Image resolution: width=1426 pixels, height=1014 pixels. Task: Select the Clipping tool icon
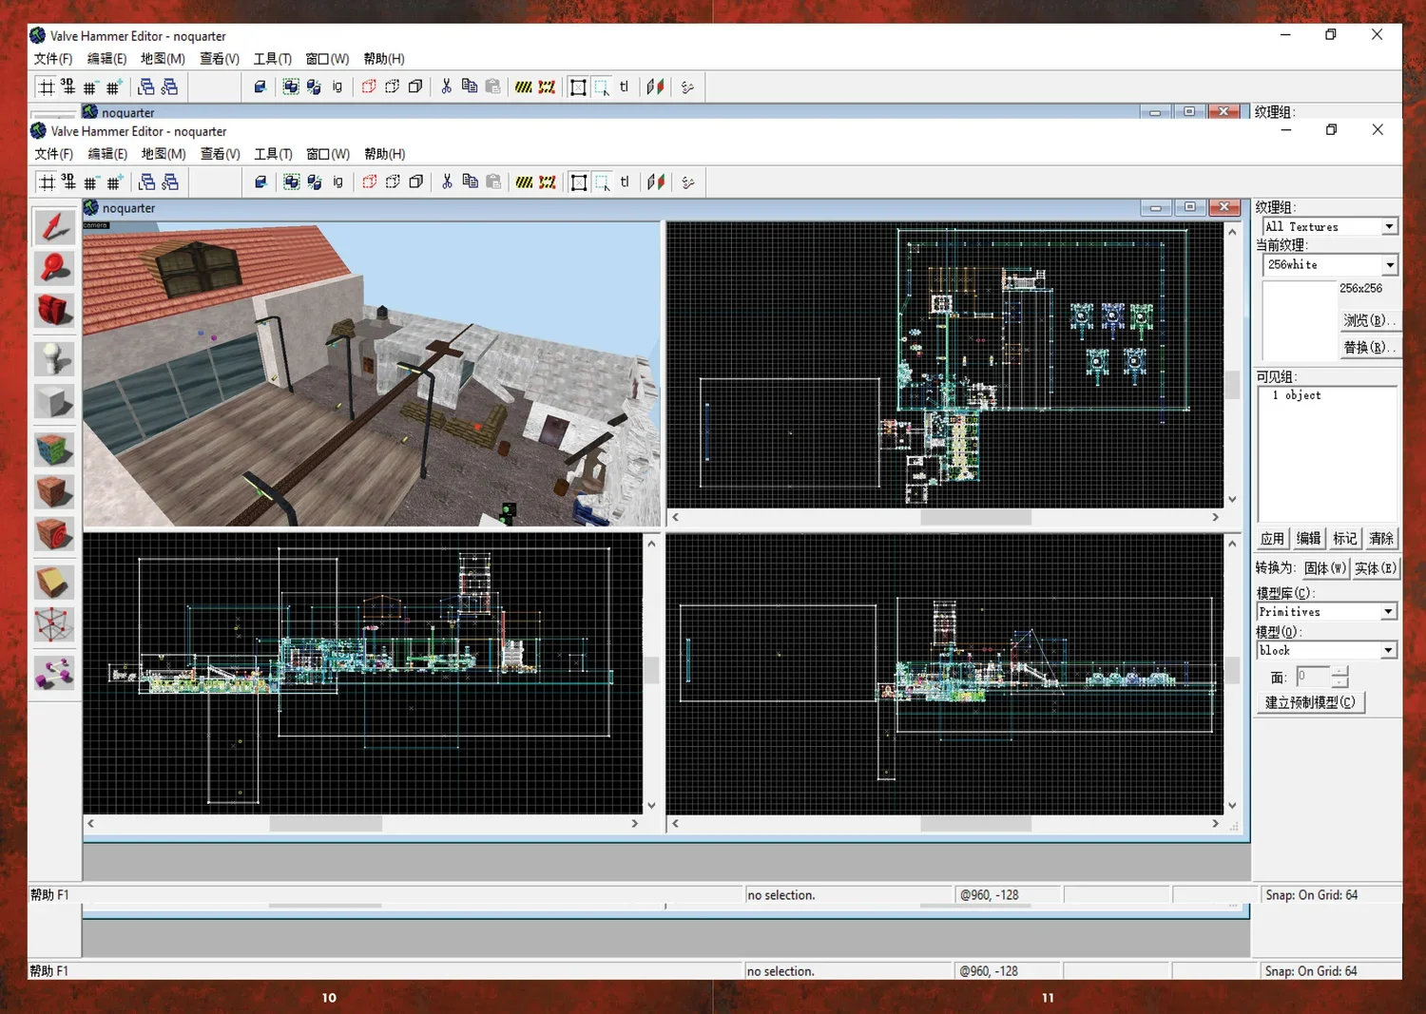54,582
